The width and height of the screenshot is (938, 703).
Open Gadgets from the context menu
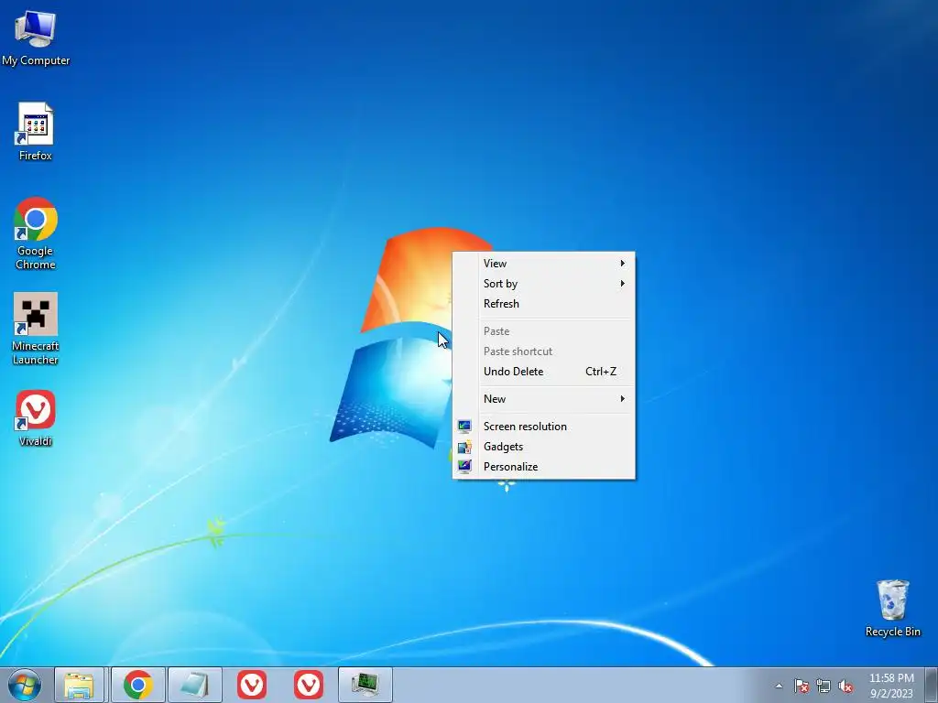click(x=544, y=447)
